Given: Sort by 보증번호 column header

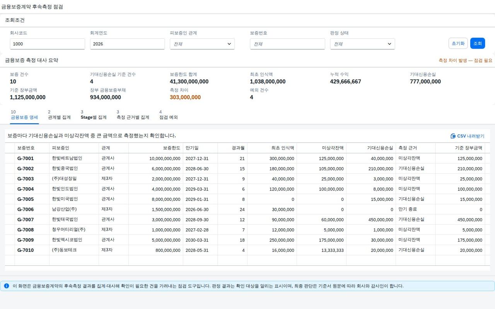Looking at the screenshot, I should click(x=32, y=148).
